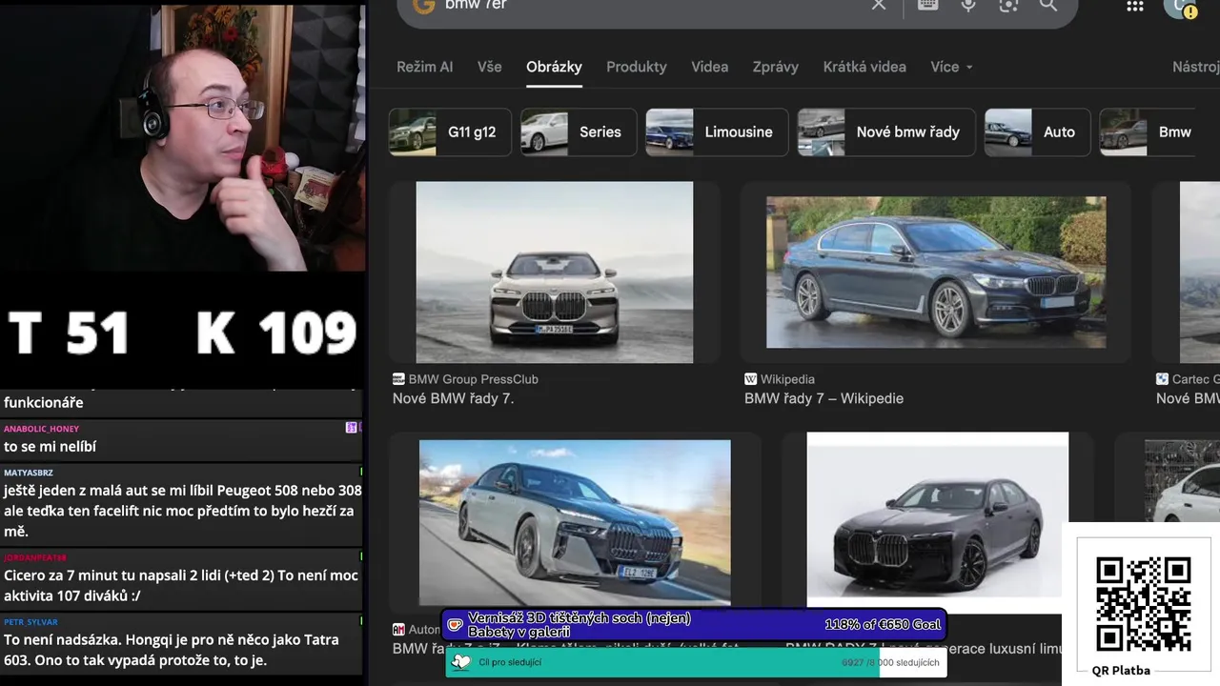Click the PETR_SYLVAR chat username

30,622
